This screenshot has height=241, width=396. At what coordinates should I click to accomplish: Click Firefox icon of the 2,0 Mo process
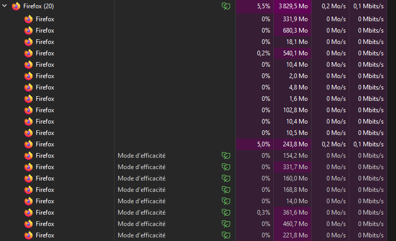(29, 76)
